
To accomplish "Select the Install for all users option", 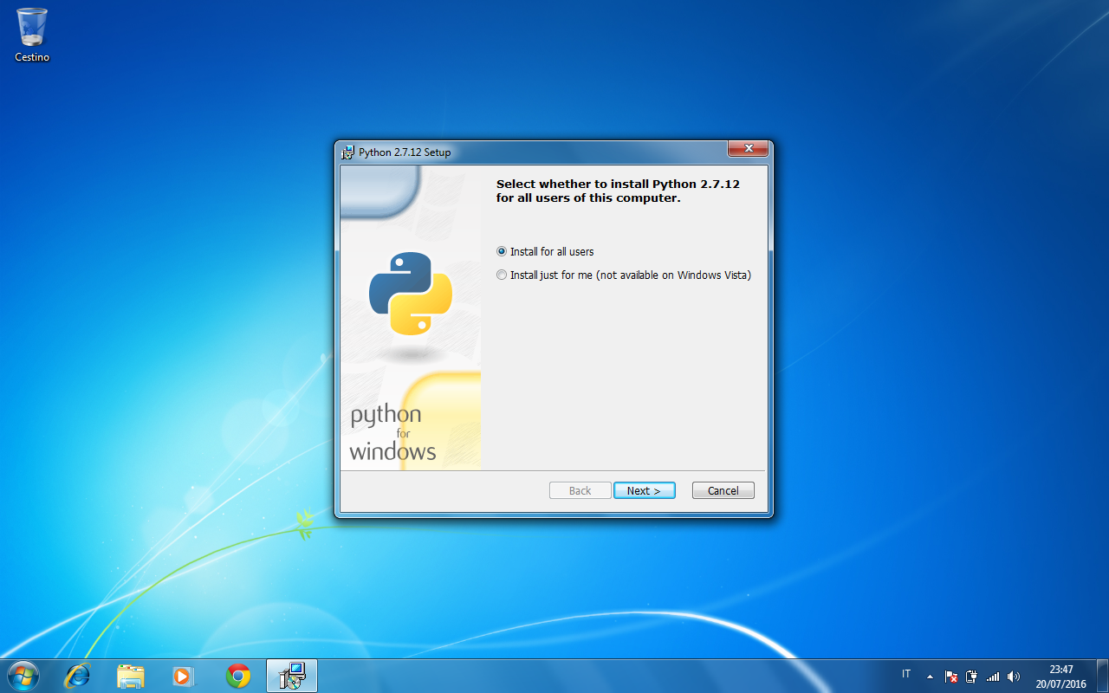I will coord(545,251).
